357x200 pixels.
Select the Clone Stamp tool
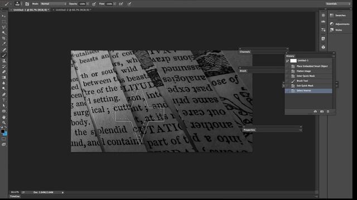pos(4,61)
